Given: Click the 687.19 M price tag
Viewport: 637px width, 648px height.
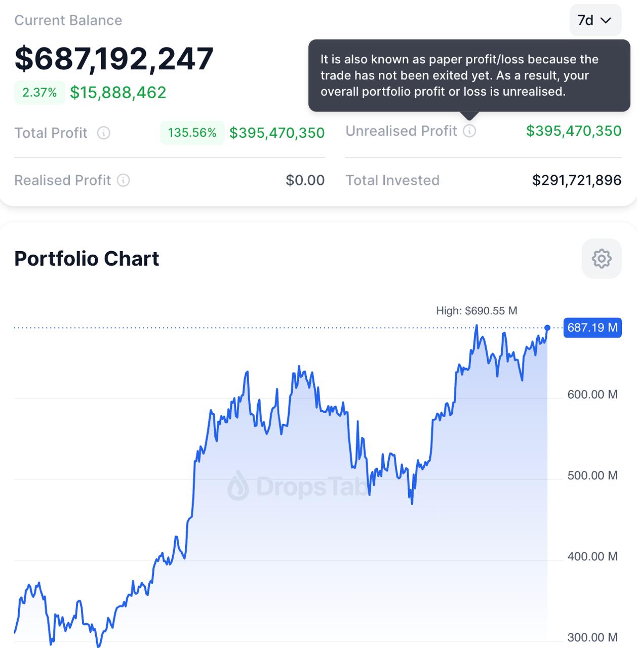Looking at the screenshot, I should 592,328.
